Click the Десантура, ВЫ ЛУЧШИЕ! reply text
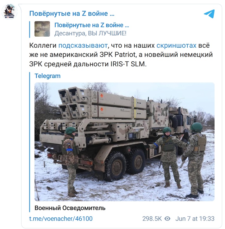Image resolution: width=225 pixels, height=229 pixels. pos(90,33)
